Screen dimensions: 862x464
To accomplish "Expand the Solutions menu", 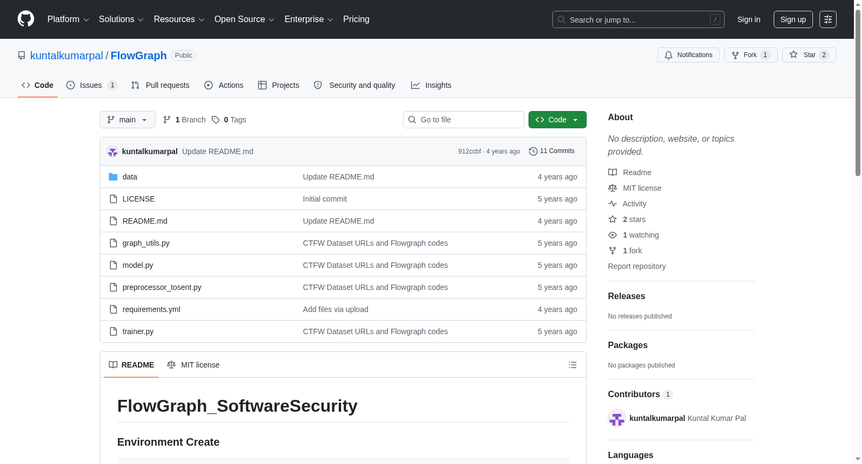I will (x=121, y=19).
